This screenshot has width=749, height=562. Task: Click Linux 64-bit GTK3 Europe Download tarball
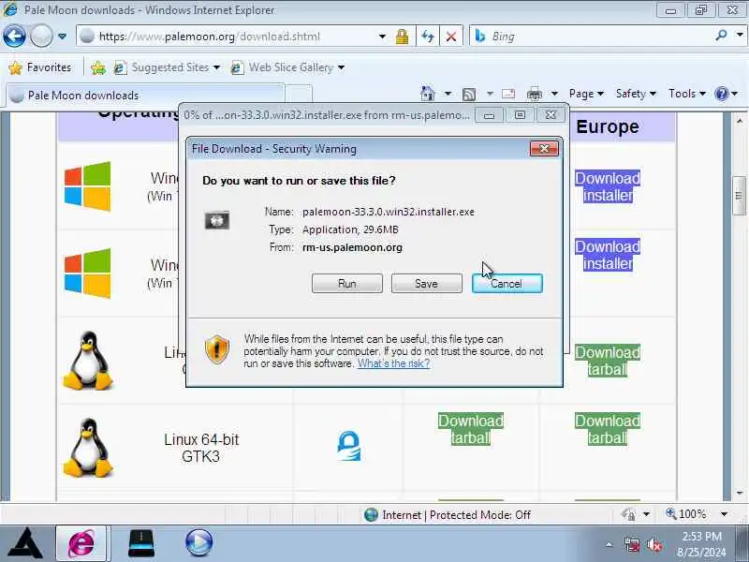pos(607,429)
